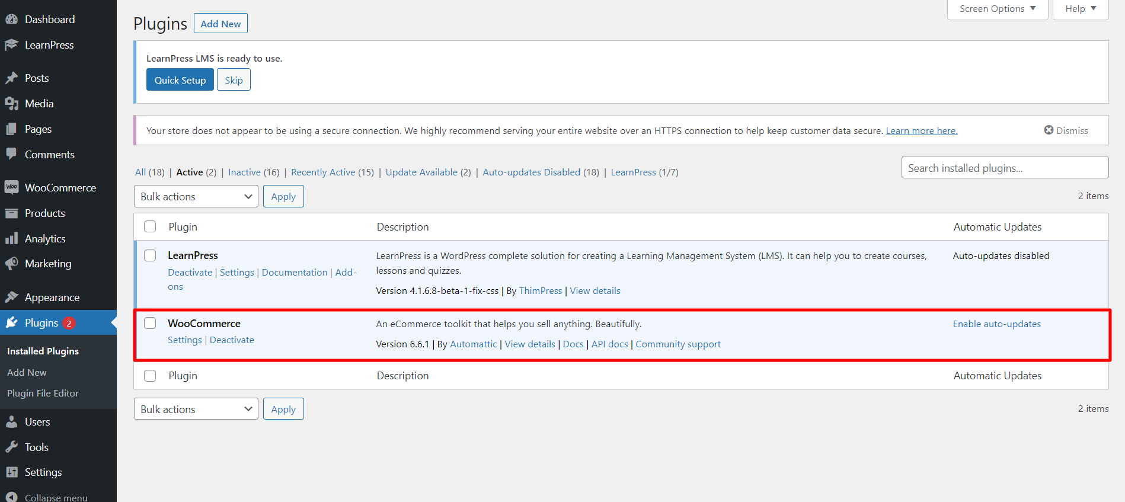
Task: Click the bottom Apply button
Action: pyautogui.click(x=283, y=409)
